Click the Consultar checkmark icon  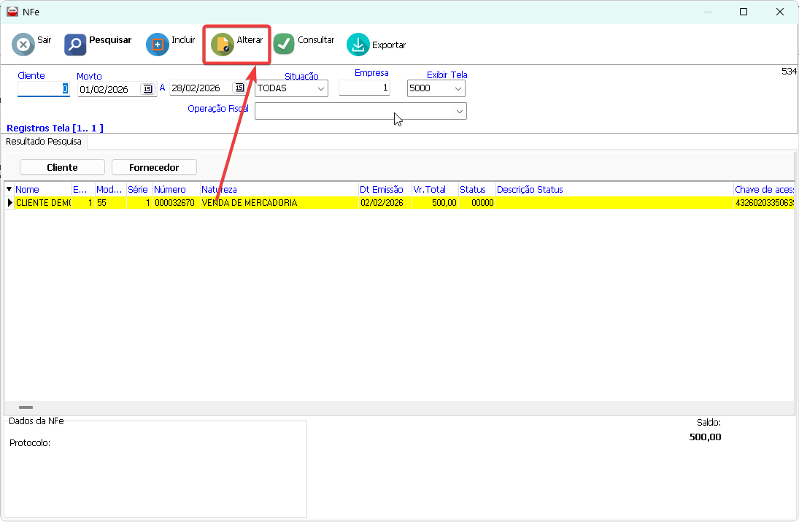284,44
